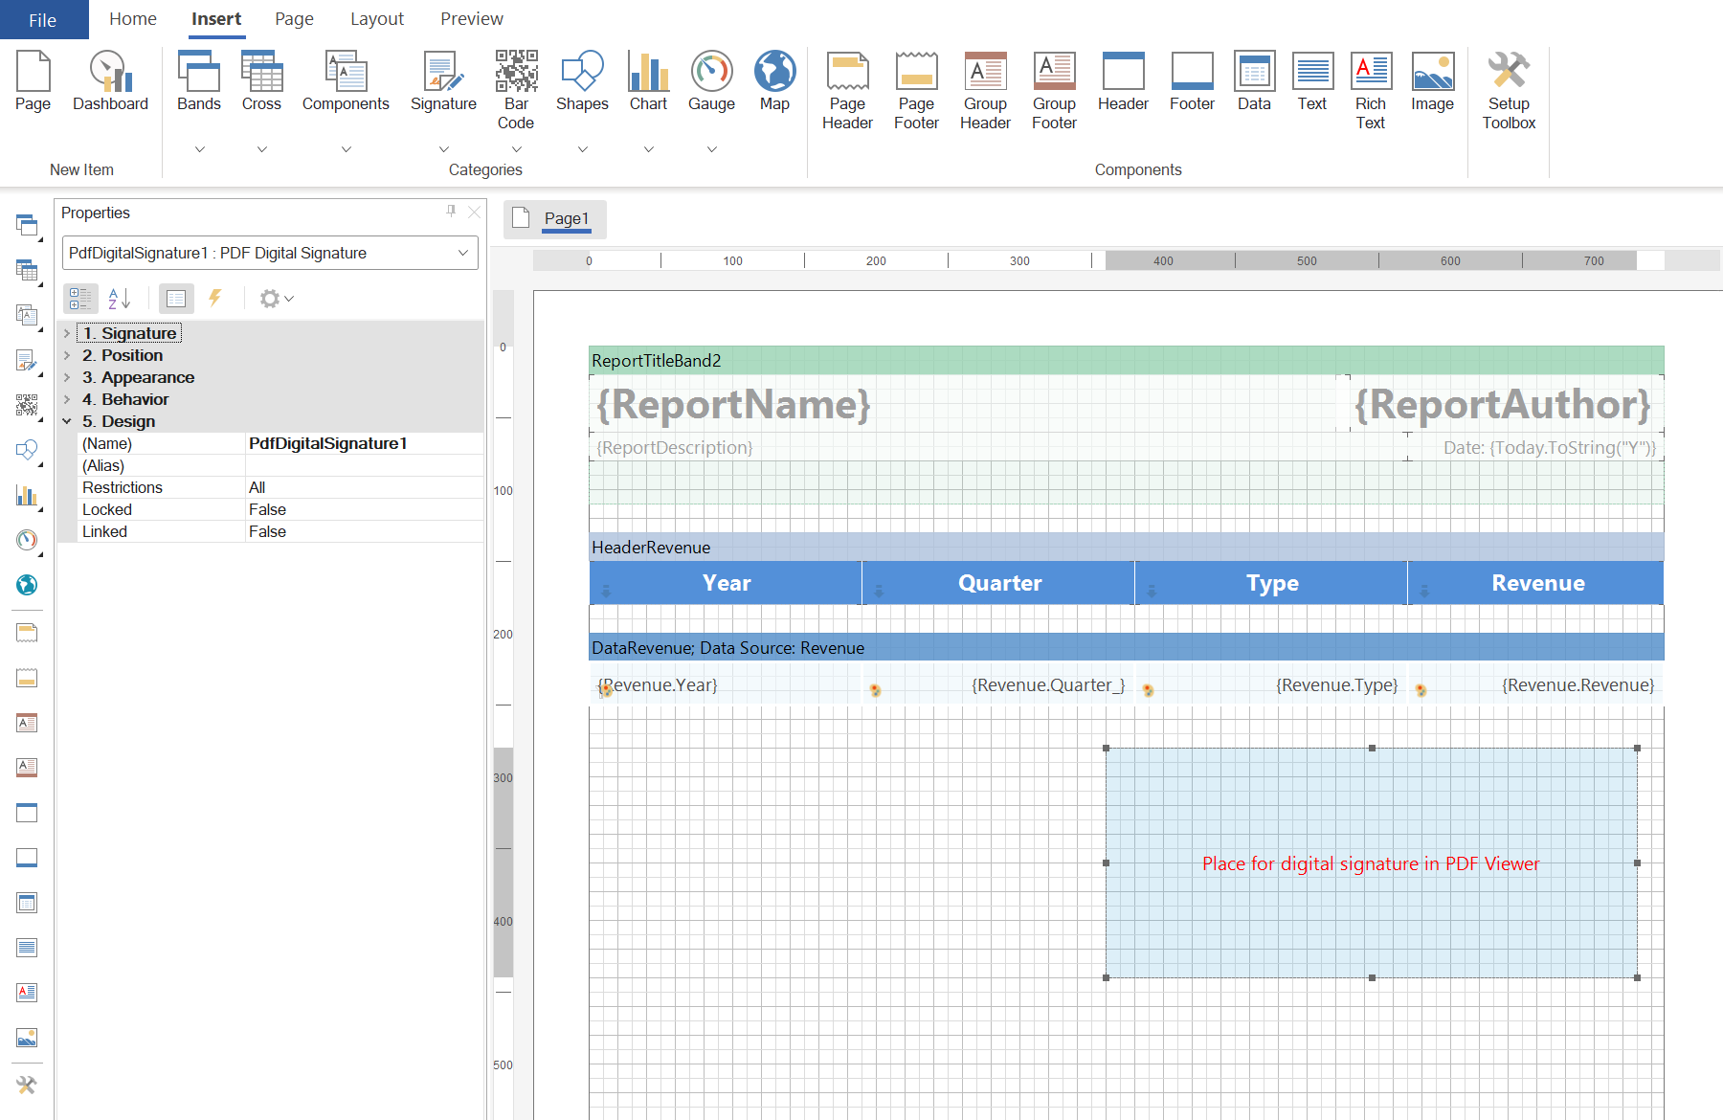Click the Linked property value False
Viewport: 1723px width, 1120px height.
click(x=364, y=531)
